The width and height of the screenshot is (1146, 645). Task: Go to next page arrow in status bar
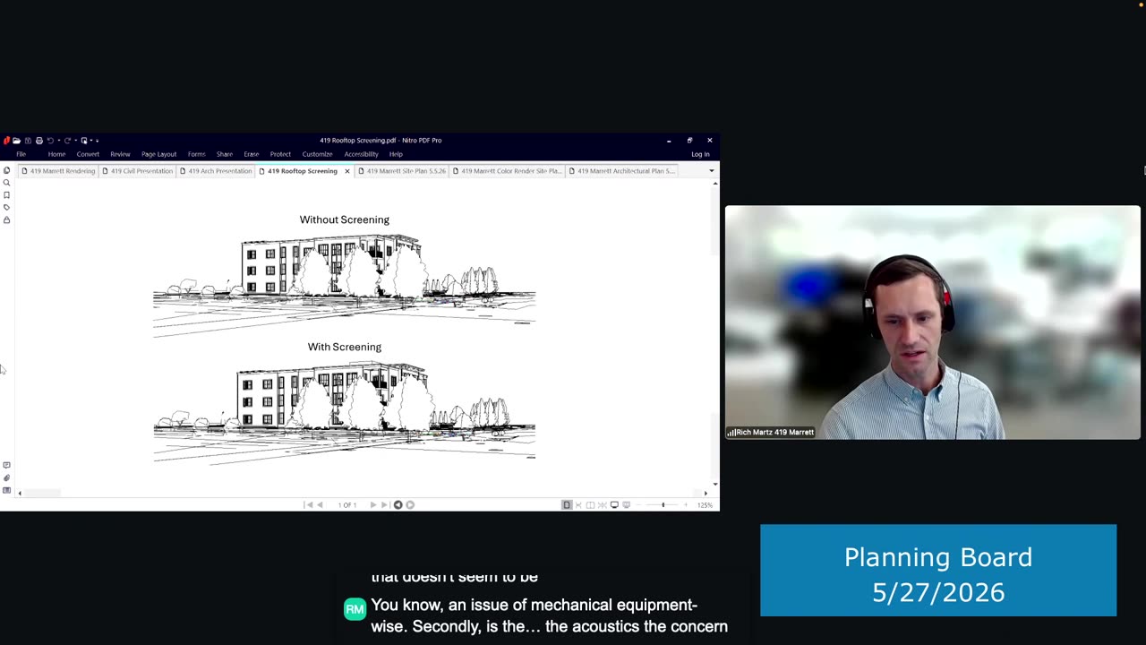pos(373,504)
